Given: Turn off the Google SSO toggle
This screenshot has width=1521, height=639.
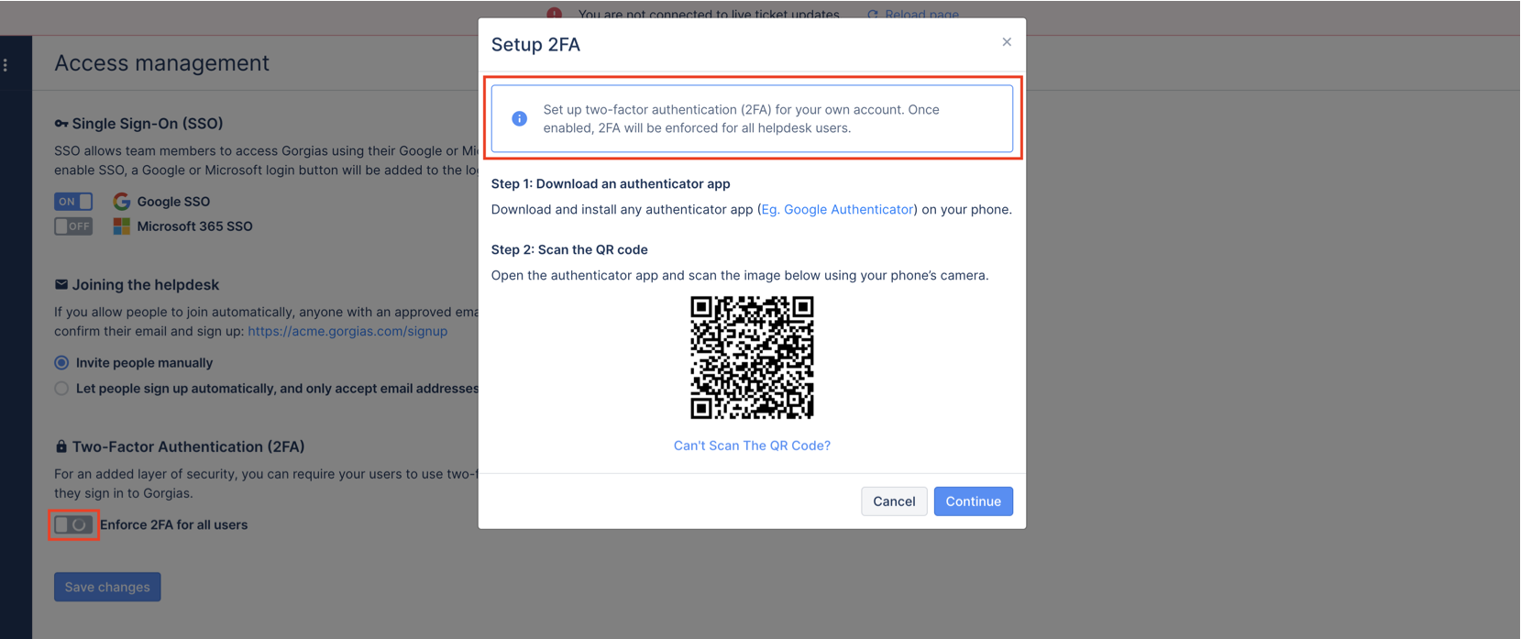Looking at the screenshot, I should (x=73, y=202).
